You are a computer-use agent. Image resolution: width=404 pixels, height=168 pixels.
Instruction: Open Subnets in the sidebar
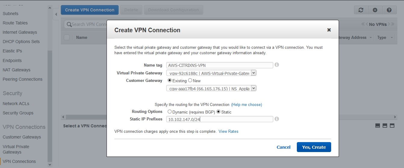pyautogui.click(x=11, y=14)
